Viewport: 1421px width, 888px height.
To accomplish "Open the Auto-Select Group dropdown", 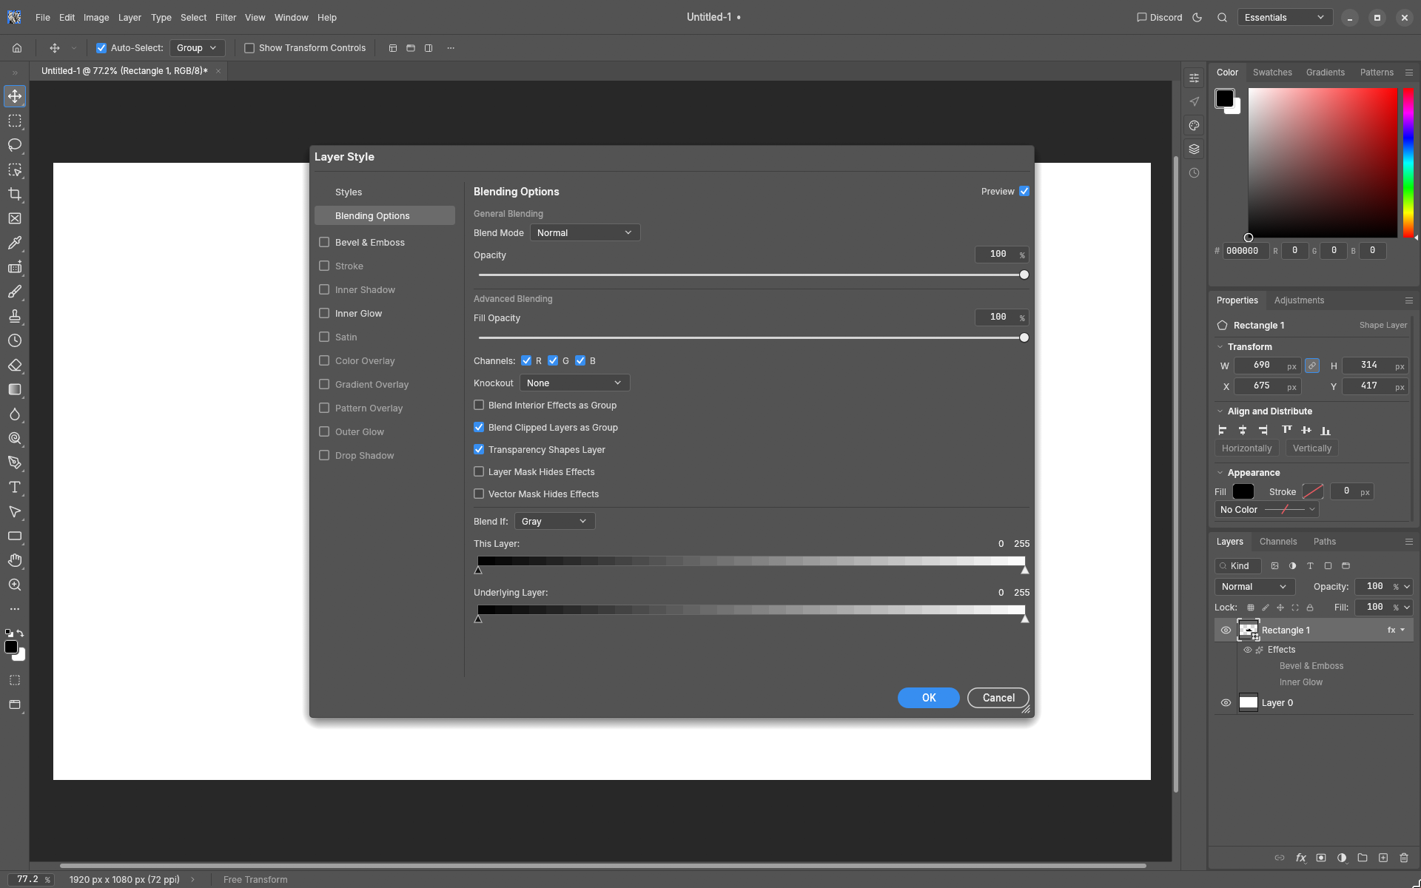I will pyautogui.click(x=197, y=48).
